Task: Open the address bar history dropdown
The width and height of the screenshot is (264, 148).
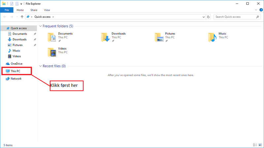Action: [x=204, y=17]
